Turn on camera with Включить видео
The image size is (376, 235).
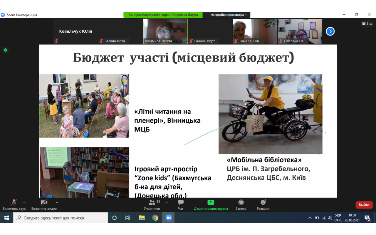pos(44,204)
